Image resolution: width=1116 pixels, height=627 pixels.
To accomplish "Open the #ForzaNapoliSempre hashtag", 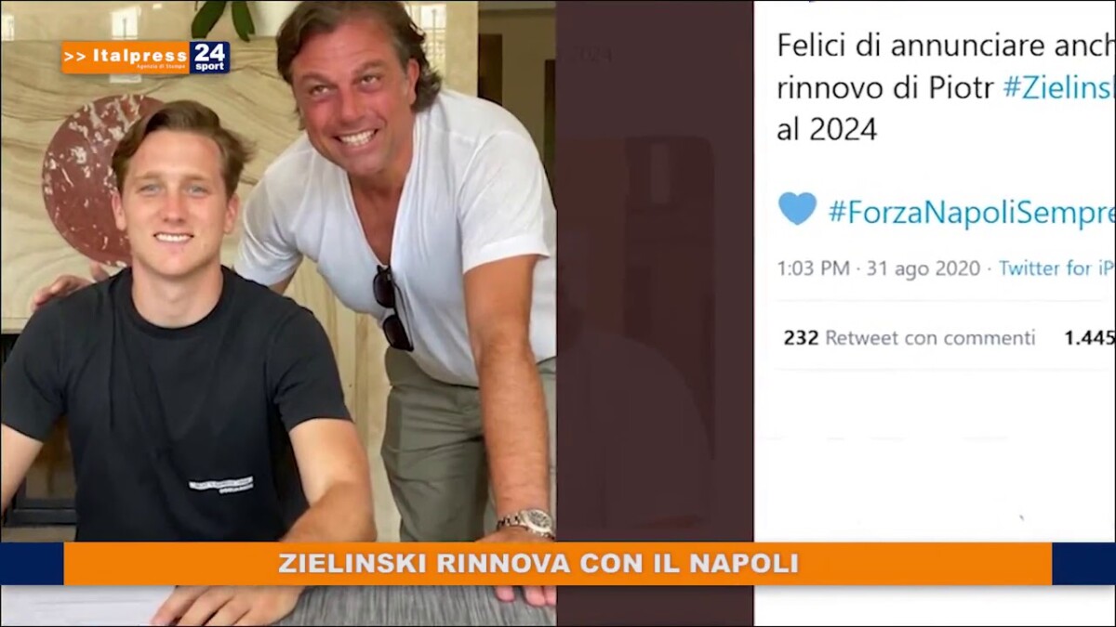I will 971,213.
